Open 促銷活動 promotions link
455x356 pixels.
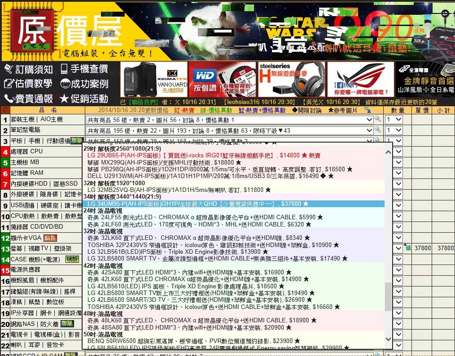(84, 99)
